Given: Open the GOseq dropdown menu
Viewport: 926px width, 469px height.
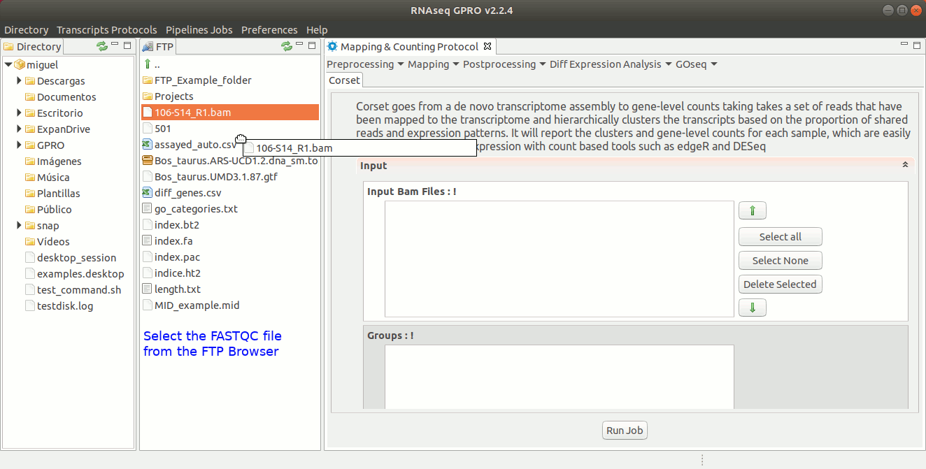Looking at the screenshot, I should point(697,64).
